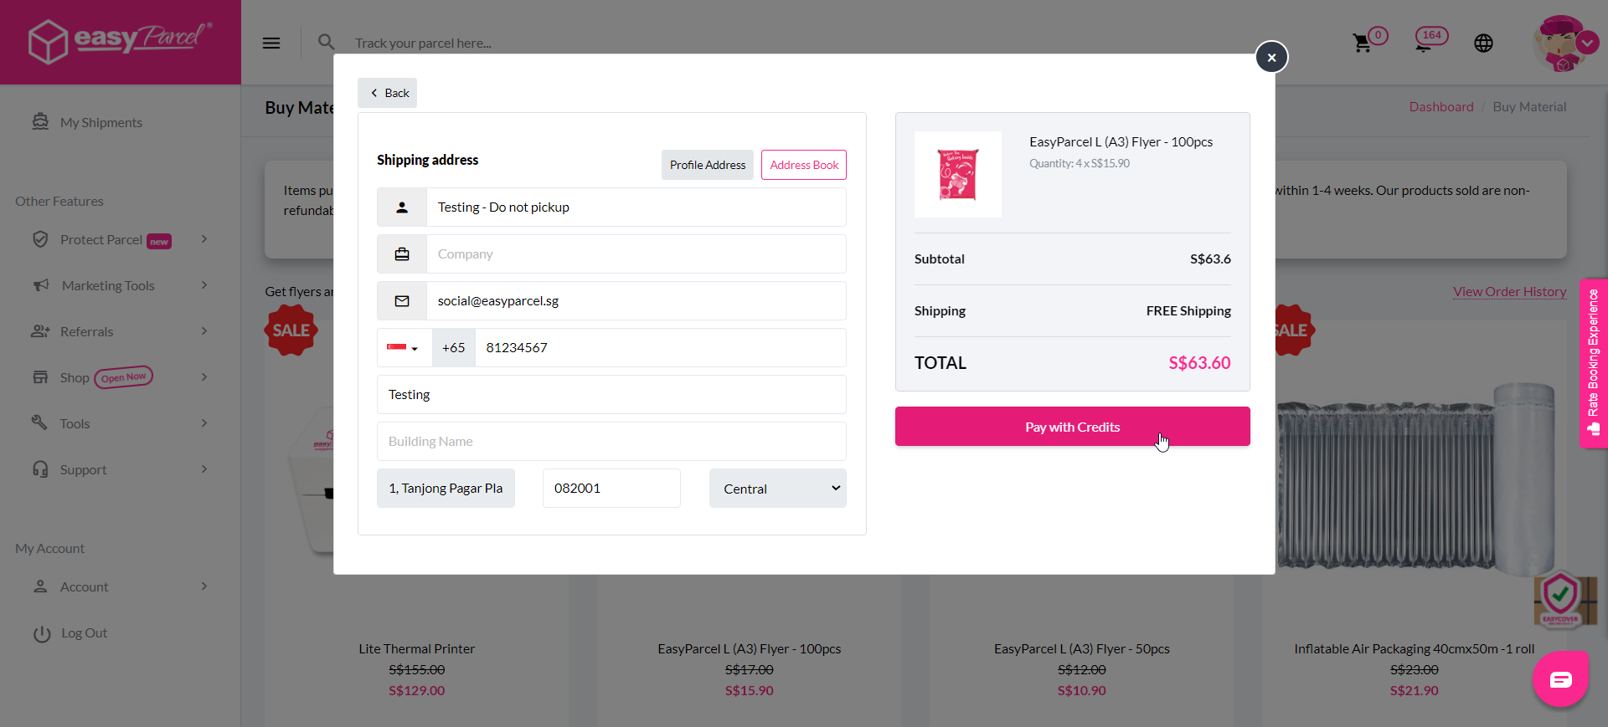Open My Shipments in sidebar
Viewport: 1608px width, 727px height.
tap(100, 122)
